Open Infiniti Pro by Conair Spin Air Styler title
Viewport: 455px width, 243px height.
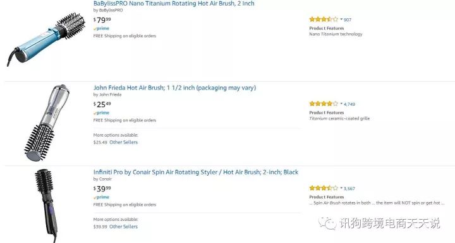195,172
